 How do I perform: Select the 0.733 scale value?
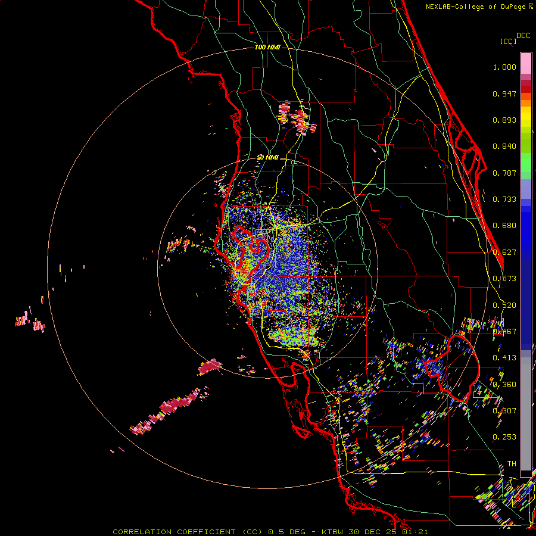[504, 200]
